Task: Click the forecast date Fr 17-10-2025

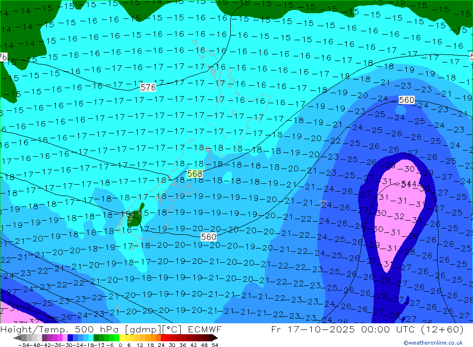Action: [313, 329]
